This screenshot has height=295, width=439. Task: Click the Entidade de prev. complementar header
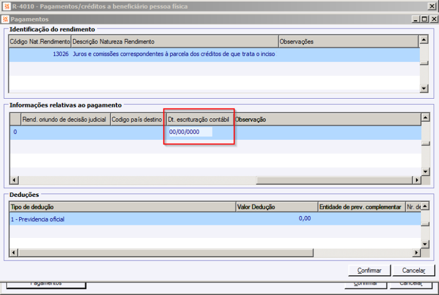pos(362,207)
